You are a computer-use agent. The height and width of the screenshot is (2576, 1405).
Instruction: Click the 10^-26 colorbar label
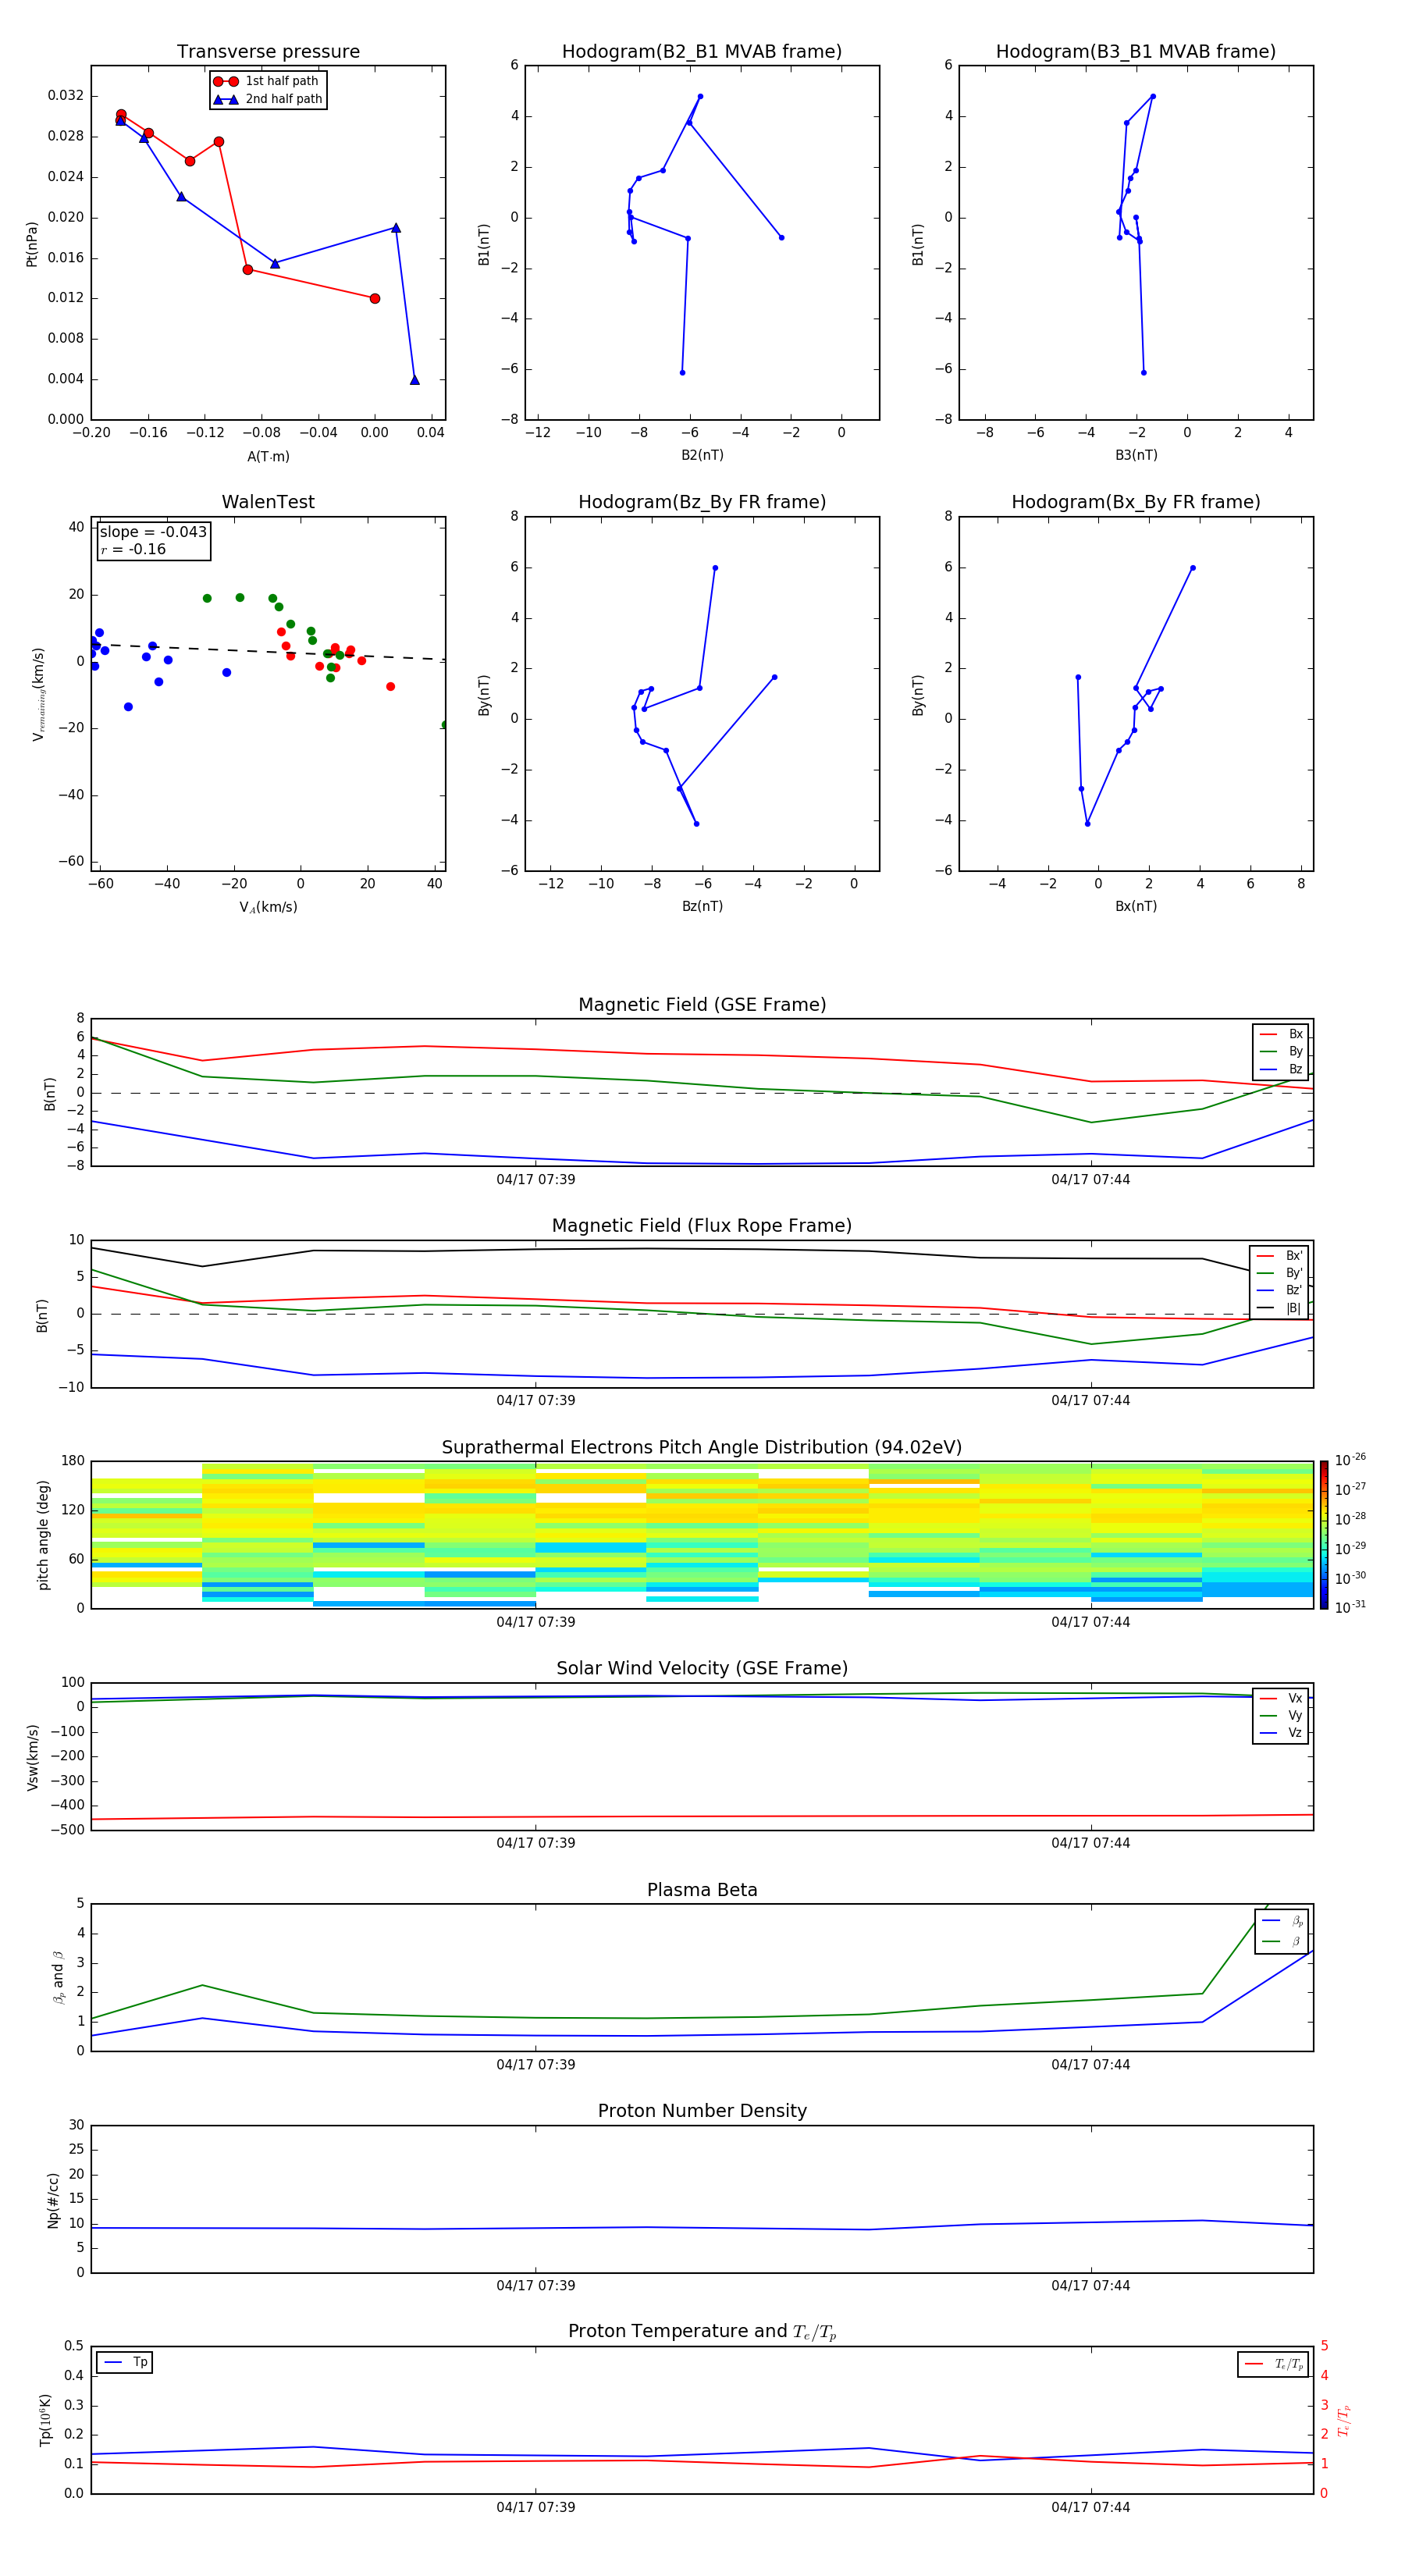pos(1350,1460)
